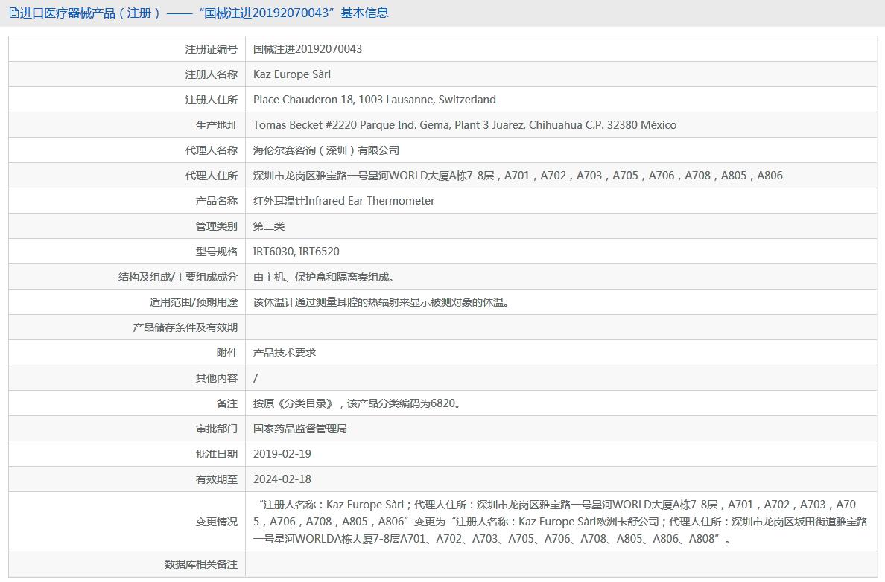This screenshot has width=885, height=582.
Task: Select the change history text in the 变更情况 row
Action: tap(560, 522)
